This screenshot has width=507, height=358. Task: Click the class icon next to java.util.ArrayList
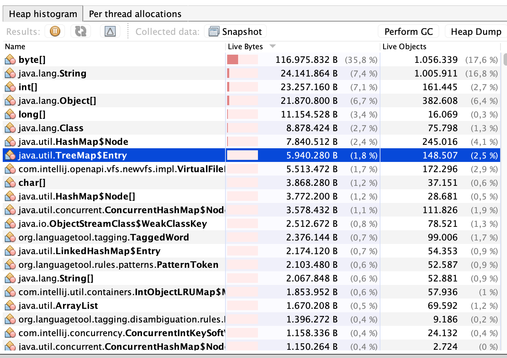(10, 306)
